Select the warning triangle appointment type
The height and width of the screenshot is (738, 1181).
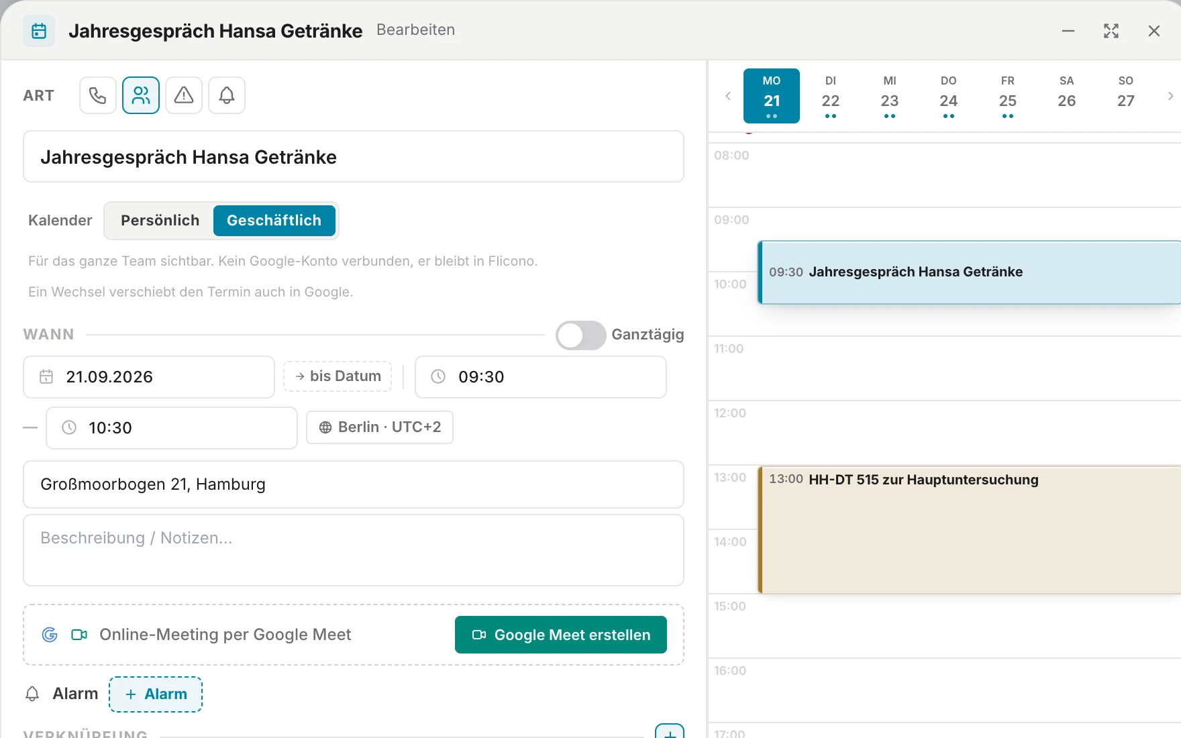[184, 95]
